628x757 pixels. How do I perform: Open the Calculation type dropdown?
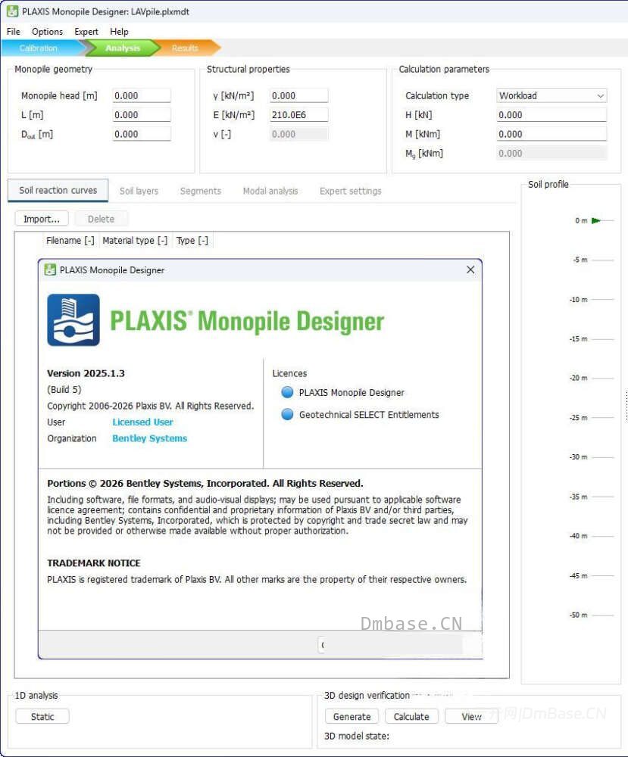[551, 95]
